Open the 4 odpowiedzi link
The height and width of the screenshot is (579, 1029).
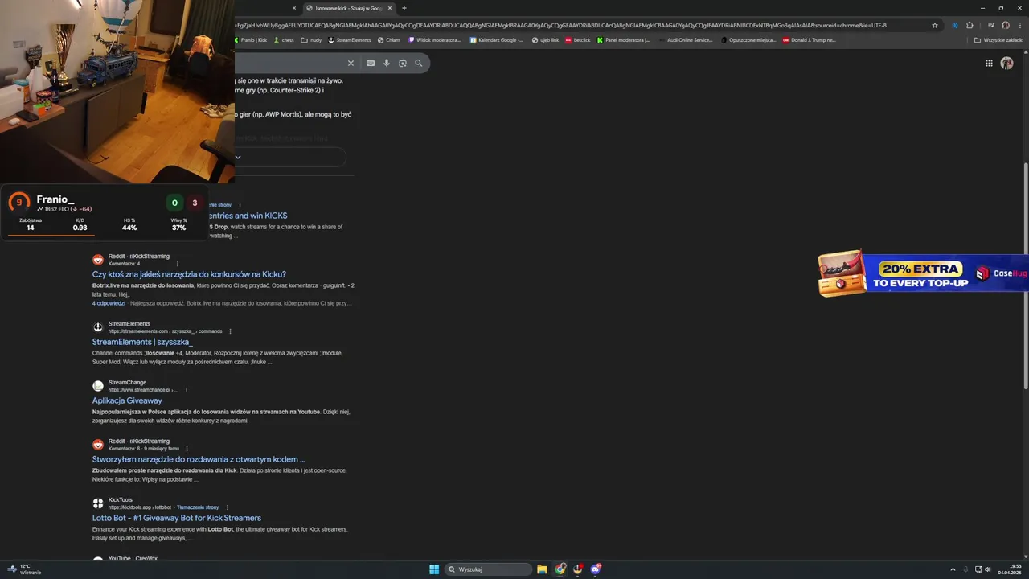tap(109, 303)
